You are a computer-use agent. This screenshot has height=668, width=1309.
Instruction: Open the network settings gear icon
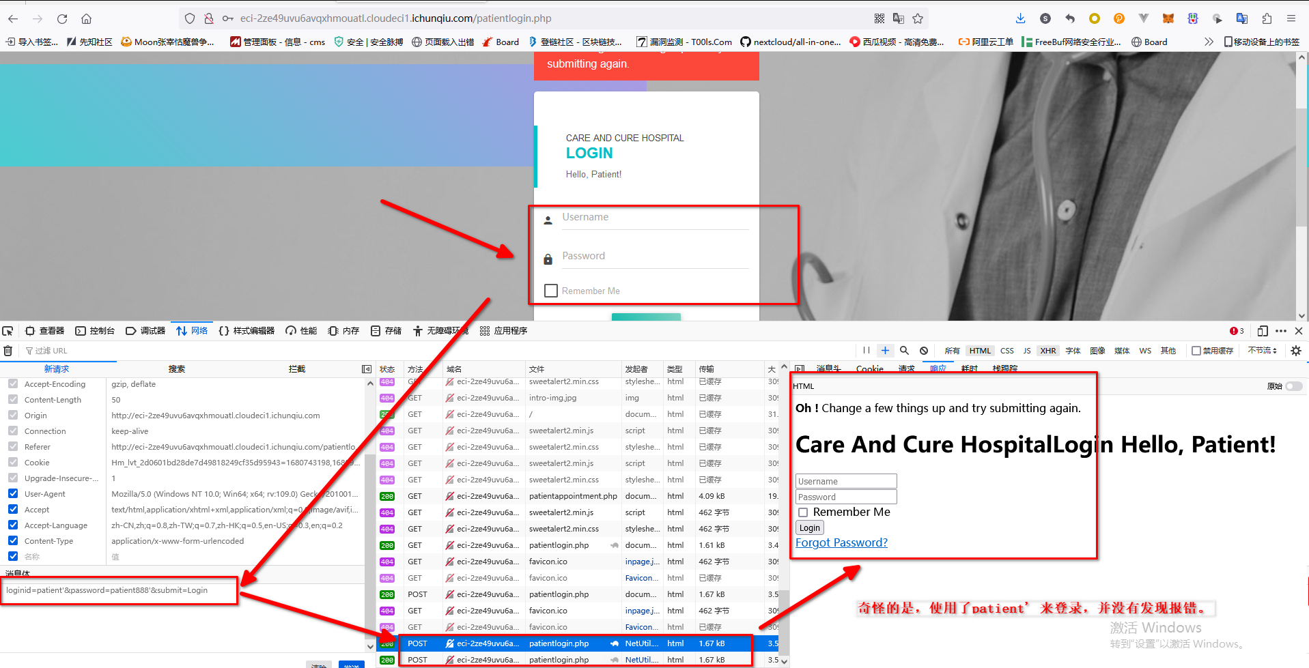1296,351
